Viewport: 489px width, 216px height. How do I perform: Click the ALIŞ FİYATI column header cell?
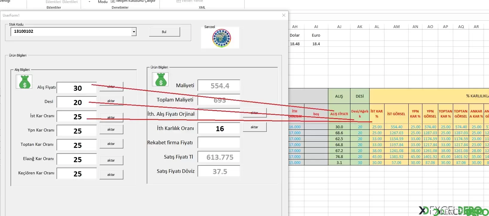coord(339,114)
